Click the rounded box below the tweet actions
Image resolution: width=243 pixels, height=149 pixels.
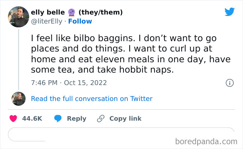[x=121, y=134]
